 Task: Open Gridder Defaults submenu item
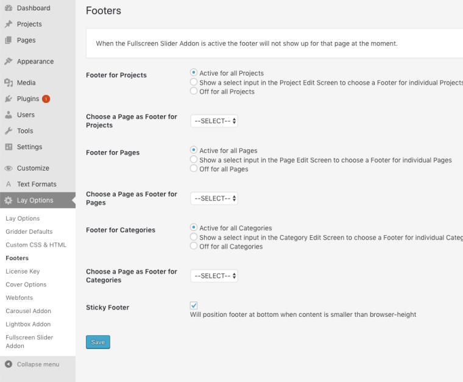(x=29, y=232)
